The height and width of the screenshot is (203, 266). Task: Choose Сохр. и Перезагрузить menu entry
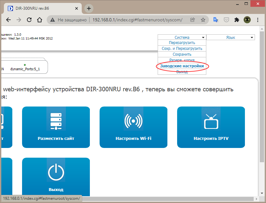point(182,49)
